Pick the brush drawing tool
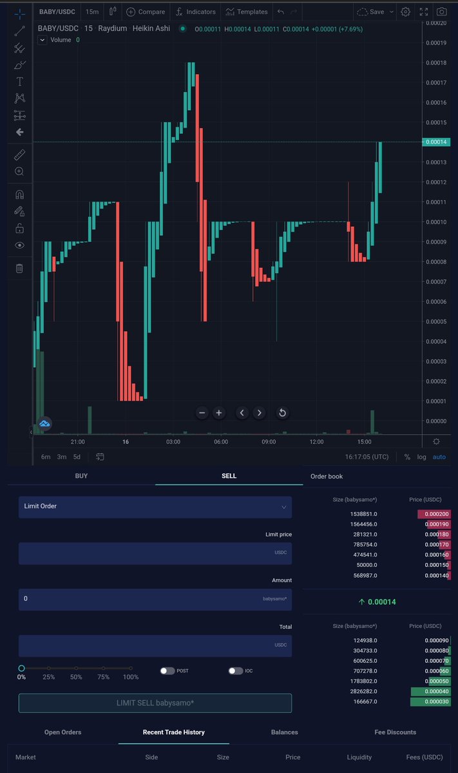Screen dimensions: 458x773 point(19,64)
